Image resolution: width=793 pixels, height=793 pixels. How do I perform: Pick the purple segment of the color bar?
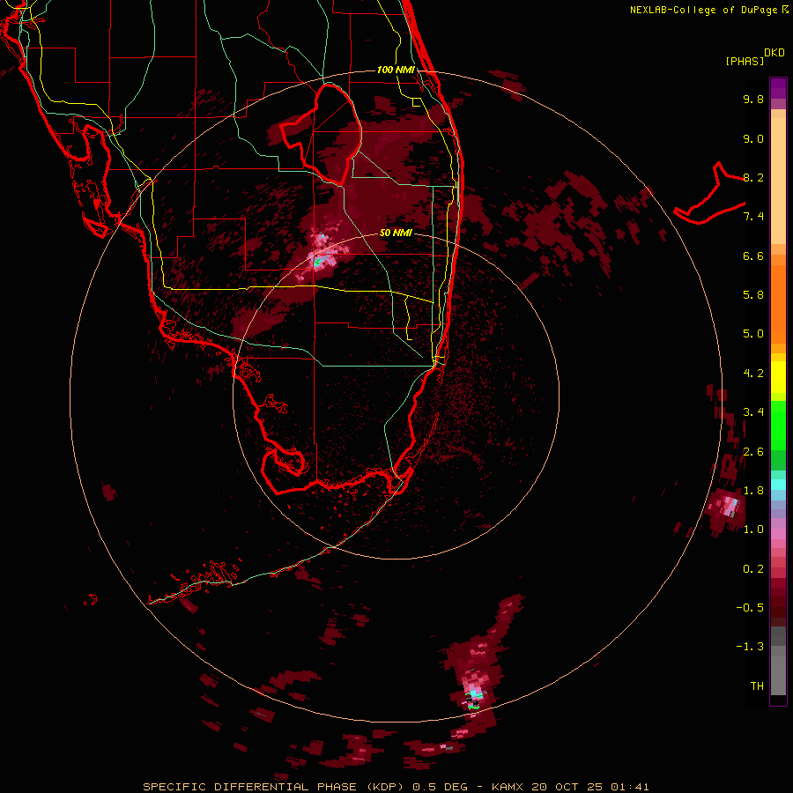[x=778, y=88]
